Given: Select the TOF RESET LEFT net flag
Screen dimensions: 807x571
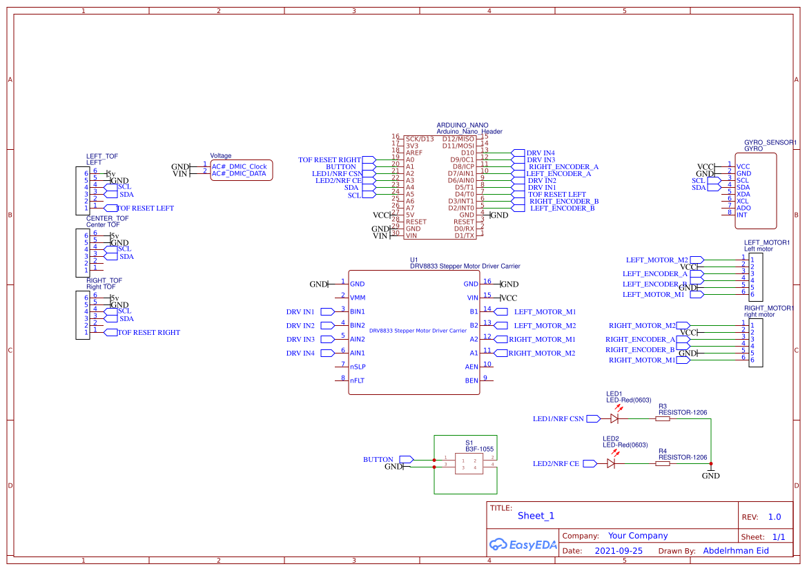Looking at the screenshot, I should (138, 208).
